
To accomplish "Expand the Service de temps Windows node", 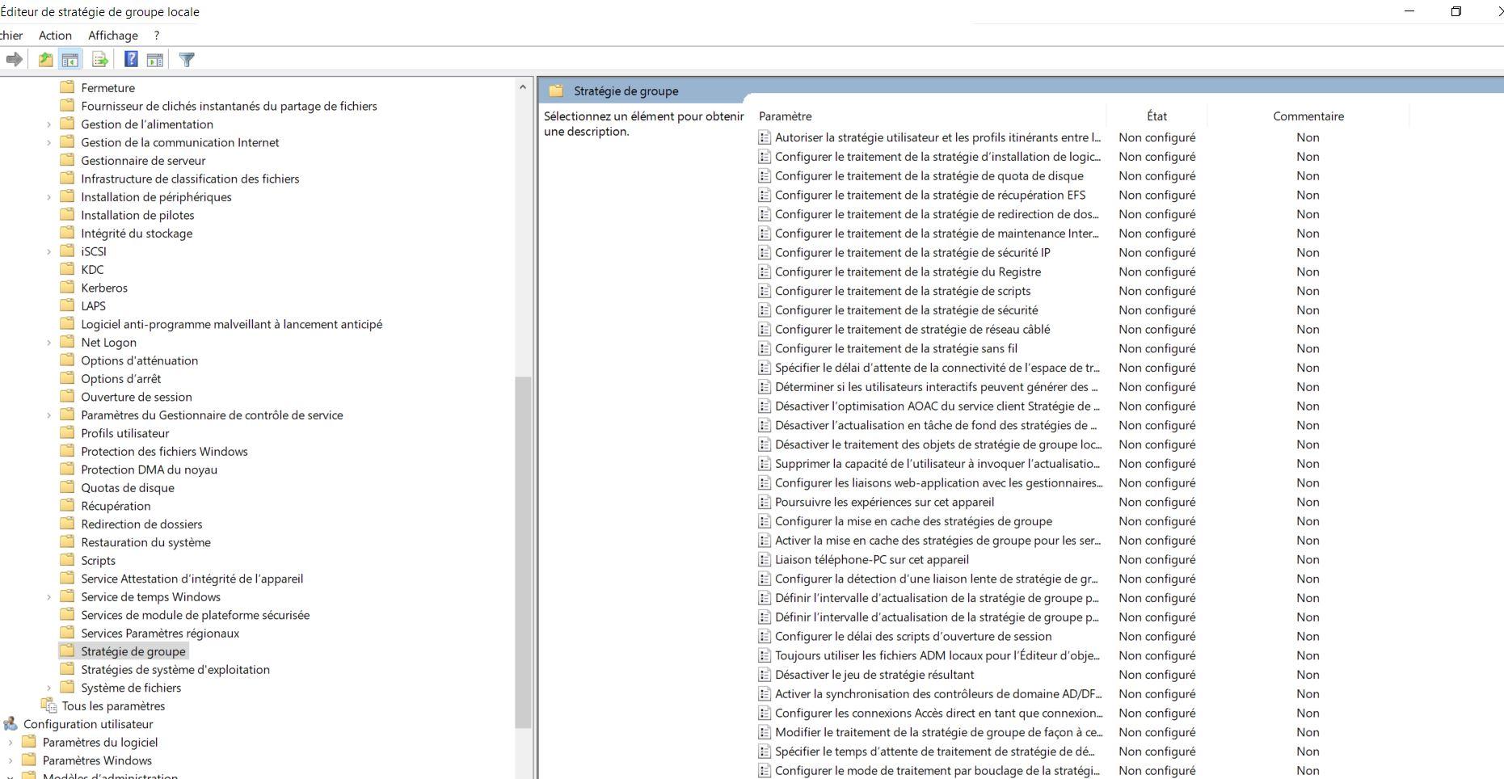I will (x=48, y=597).
